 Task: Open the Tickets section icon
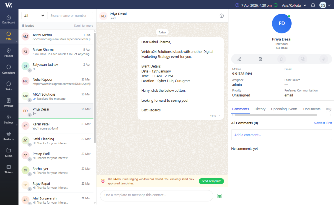pos(9,169)
